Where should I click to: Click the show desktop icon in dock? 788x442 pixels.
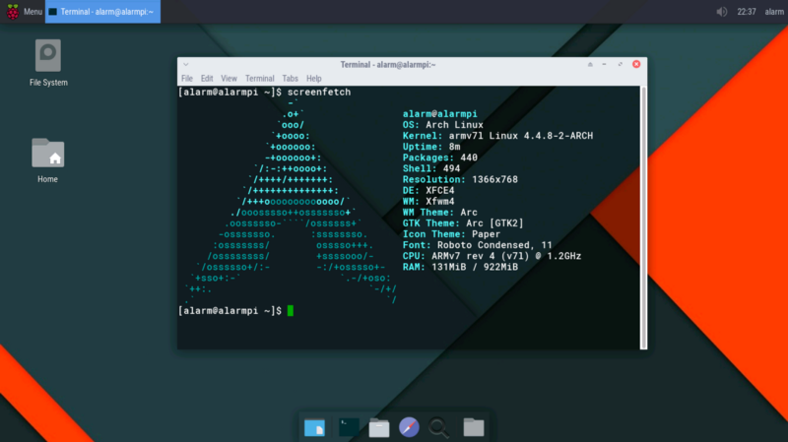click(315, 427)
